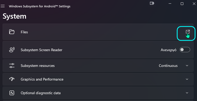Click the Files folder icon
This screenshot has height=101, width=197.
[12, 32]
